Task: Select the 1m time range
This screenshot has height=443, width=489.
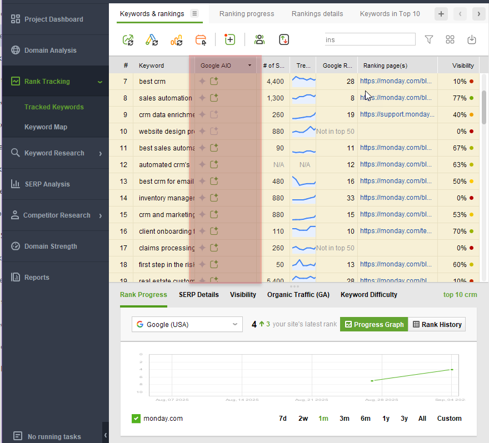Action: click(323, 419)
